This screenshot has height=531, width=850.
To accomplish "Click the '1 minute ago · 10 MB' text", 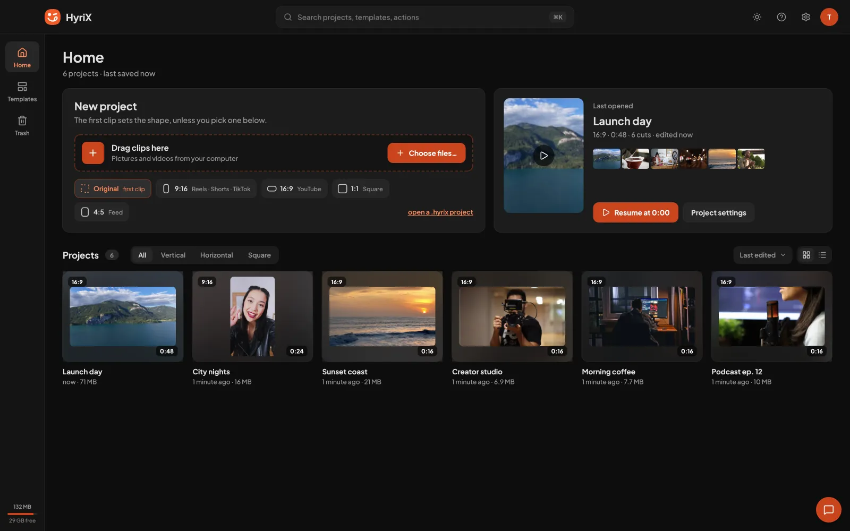I will click(741, 382).
